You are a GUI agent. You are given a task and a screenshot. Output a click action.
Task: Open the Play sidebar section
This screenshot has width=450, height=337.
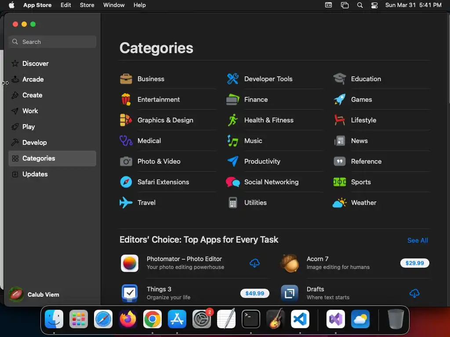[52, 127]
